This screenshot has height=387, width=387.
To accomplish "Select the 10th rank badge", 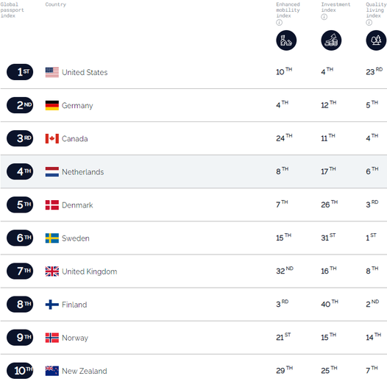I will click(x=20, y=371).
